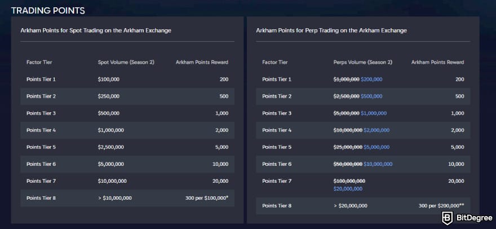Select Points Tier 6 in perp table

tap(277, 164)
